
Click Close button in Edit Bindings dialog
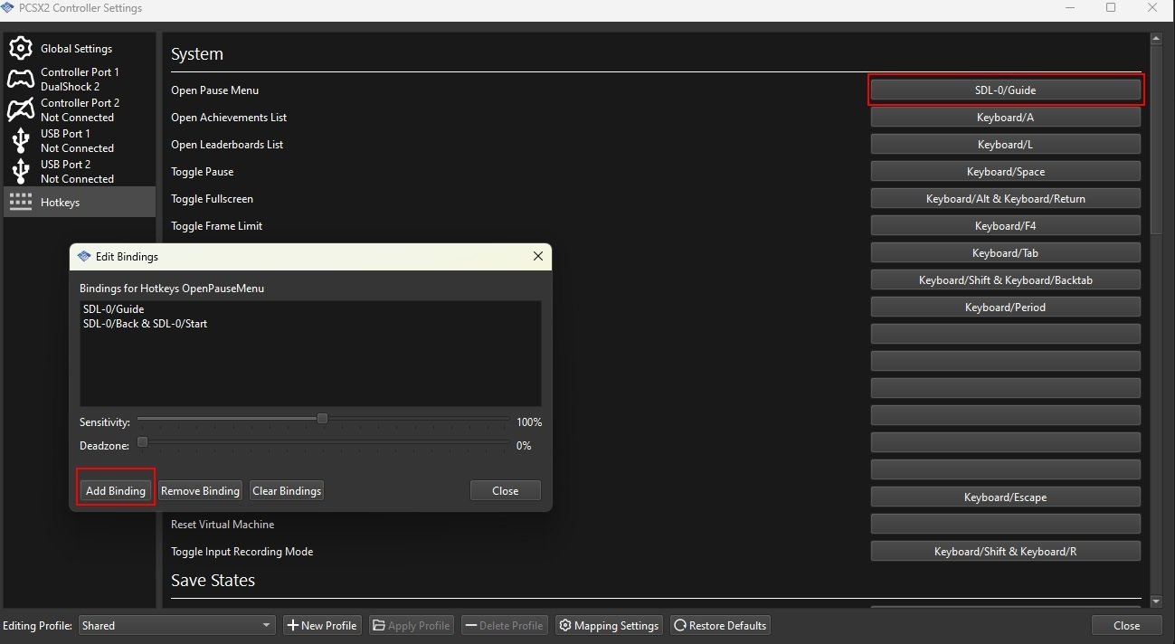pyautogui.click(x=506, y=490)
